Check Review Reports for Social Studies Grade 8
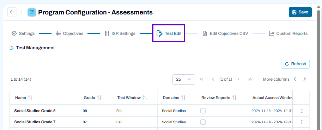This screenshot has height=130, width=322. pos(203,111)
